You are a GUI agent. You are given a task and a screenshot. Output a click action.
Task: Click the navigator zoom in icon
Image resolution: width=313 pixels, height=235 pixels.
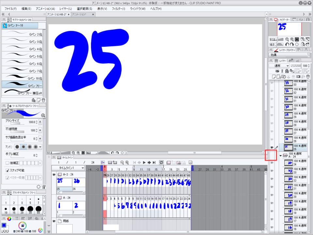292,39
